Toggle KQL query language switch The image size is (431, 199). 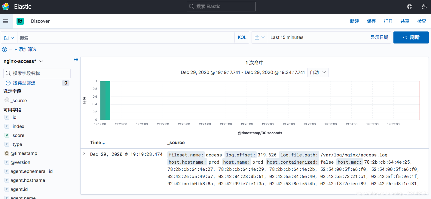[x=242, y=37]
